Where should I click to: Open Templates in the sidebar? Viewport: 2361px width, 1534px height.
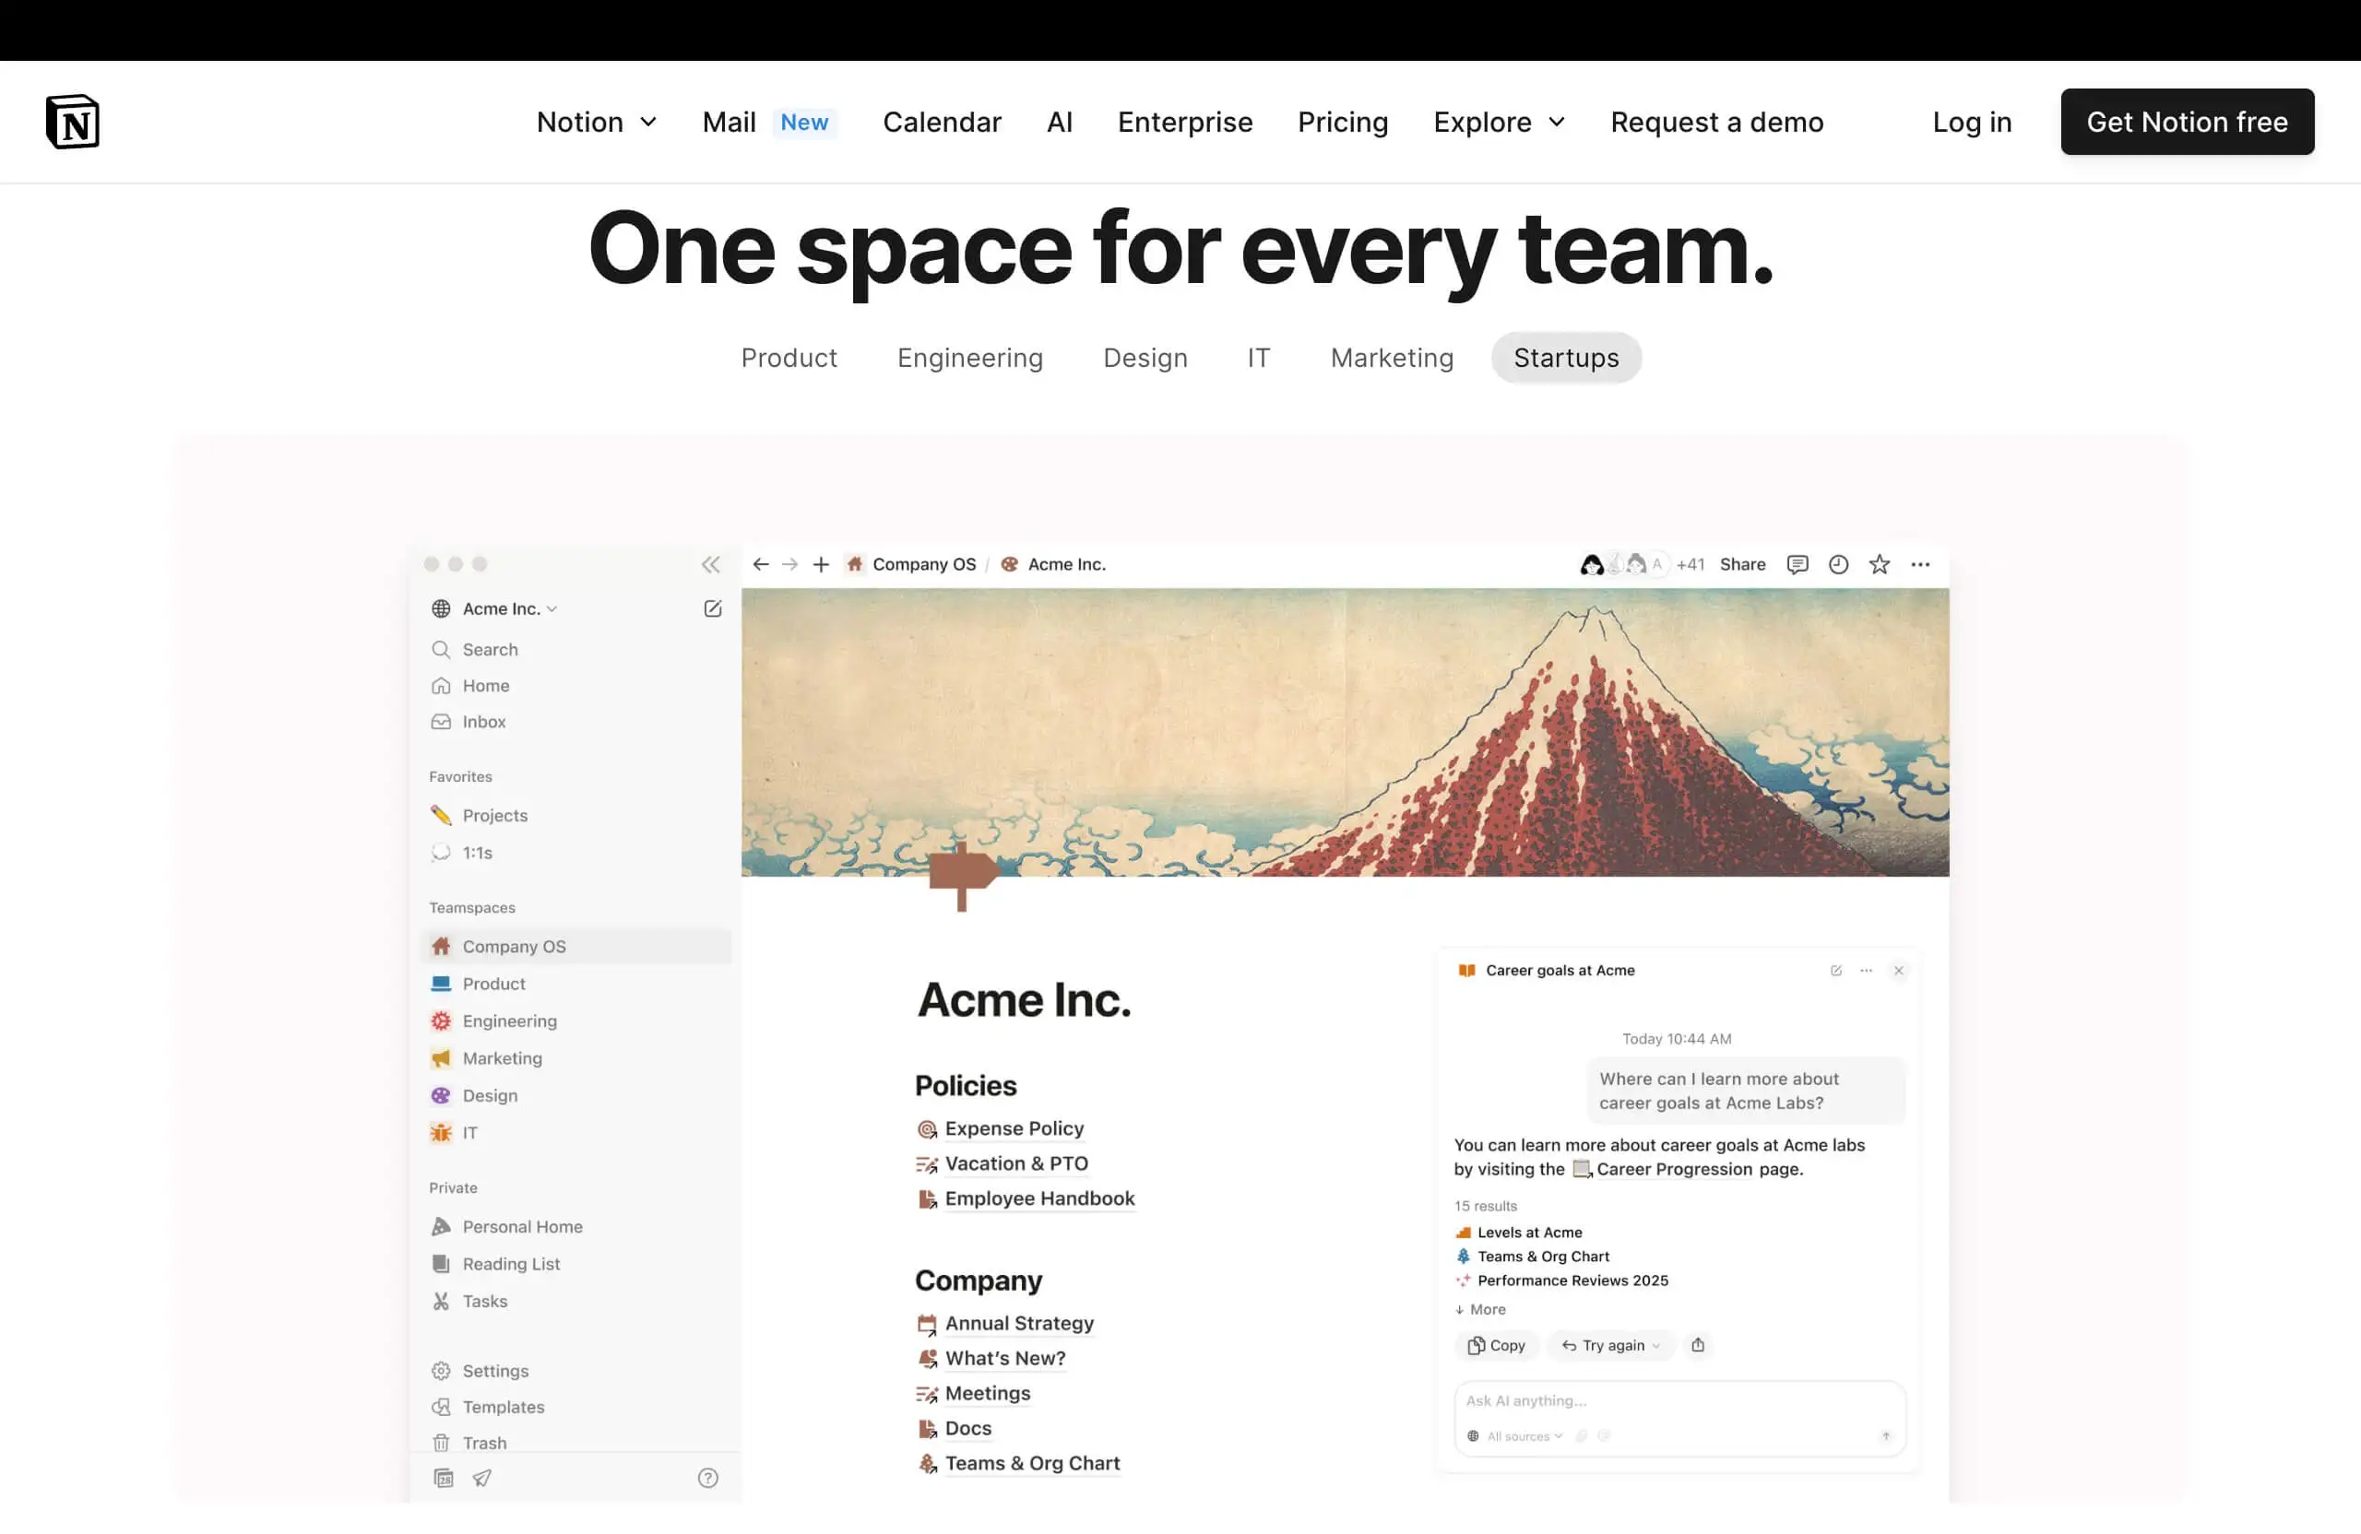point(575,1406)
